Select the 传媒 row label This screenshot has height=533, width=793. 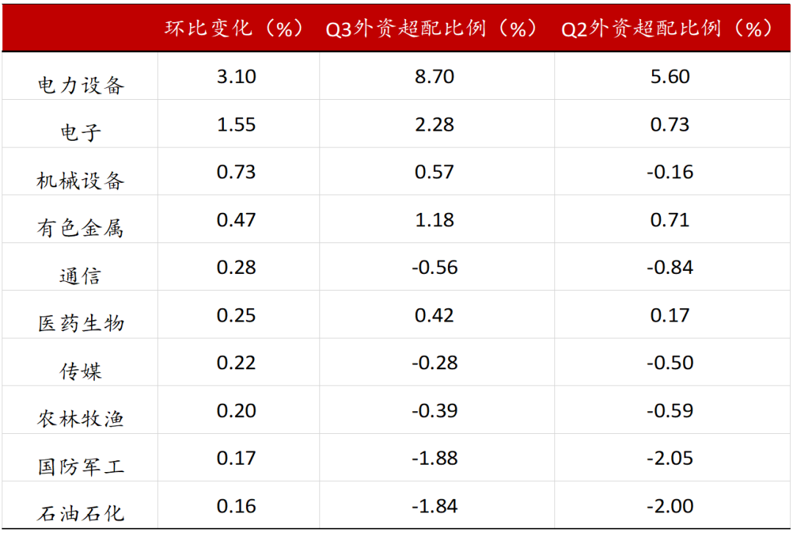click(x=81, y=371)
